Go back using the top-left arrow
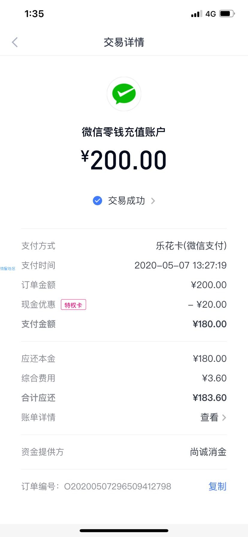The width and height of the screenshot is (248, 537). click(15, 42)
